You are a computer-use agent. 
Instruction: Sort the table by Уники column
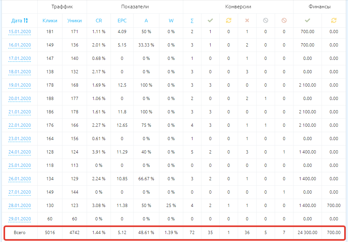coord(75,21)
